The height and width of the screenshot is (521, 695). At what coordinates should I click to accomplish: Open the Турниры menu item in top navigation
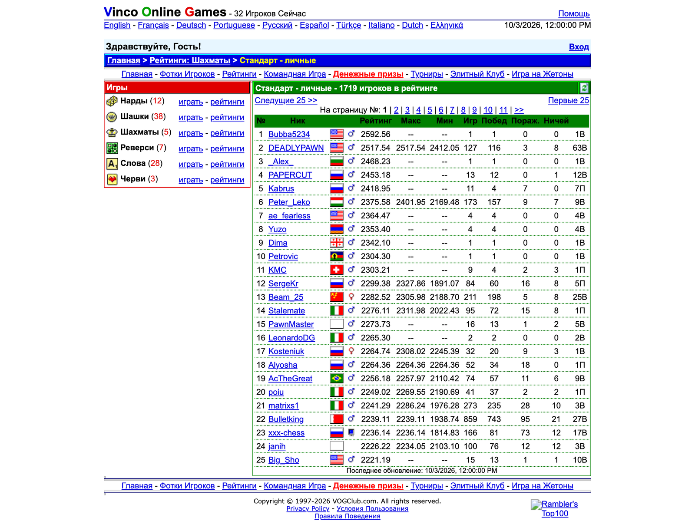click(x=427, y=74)
